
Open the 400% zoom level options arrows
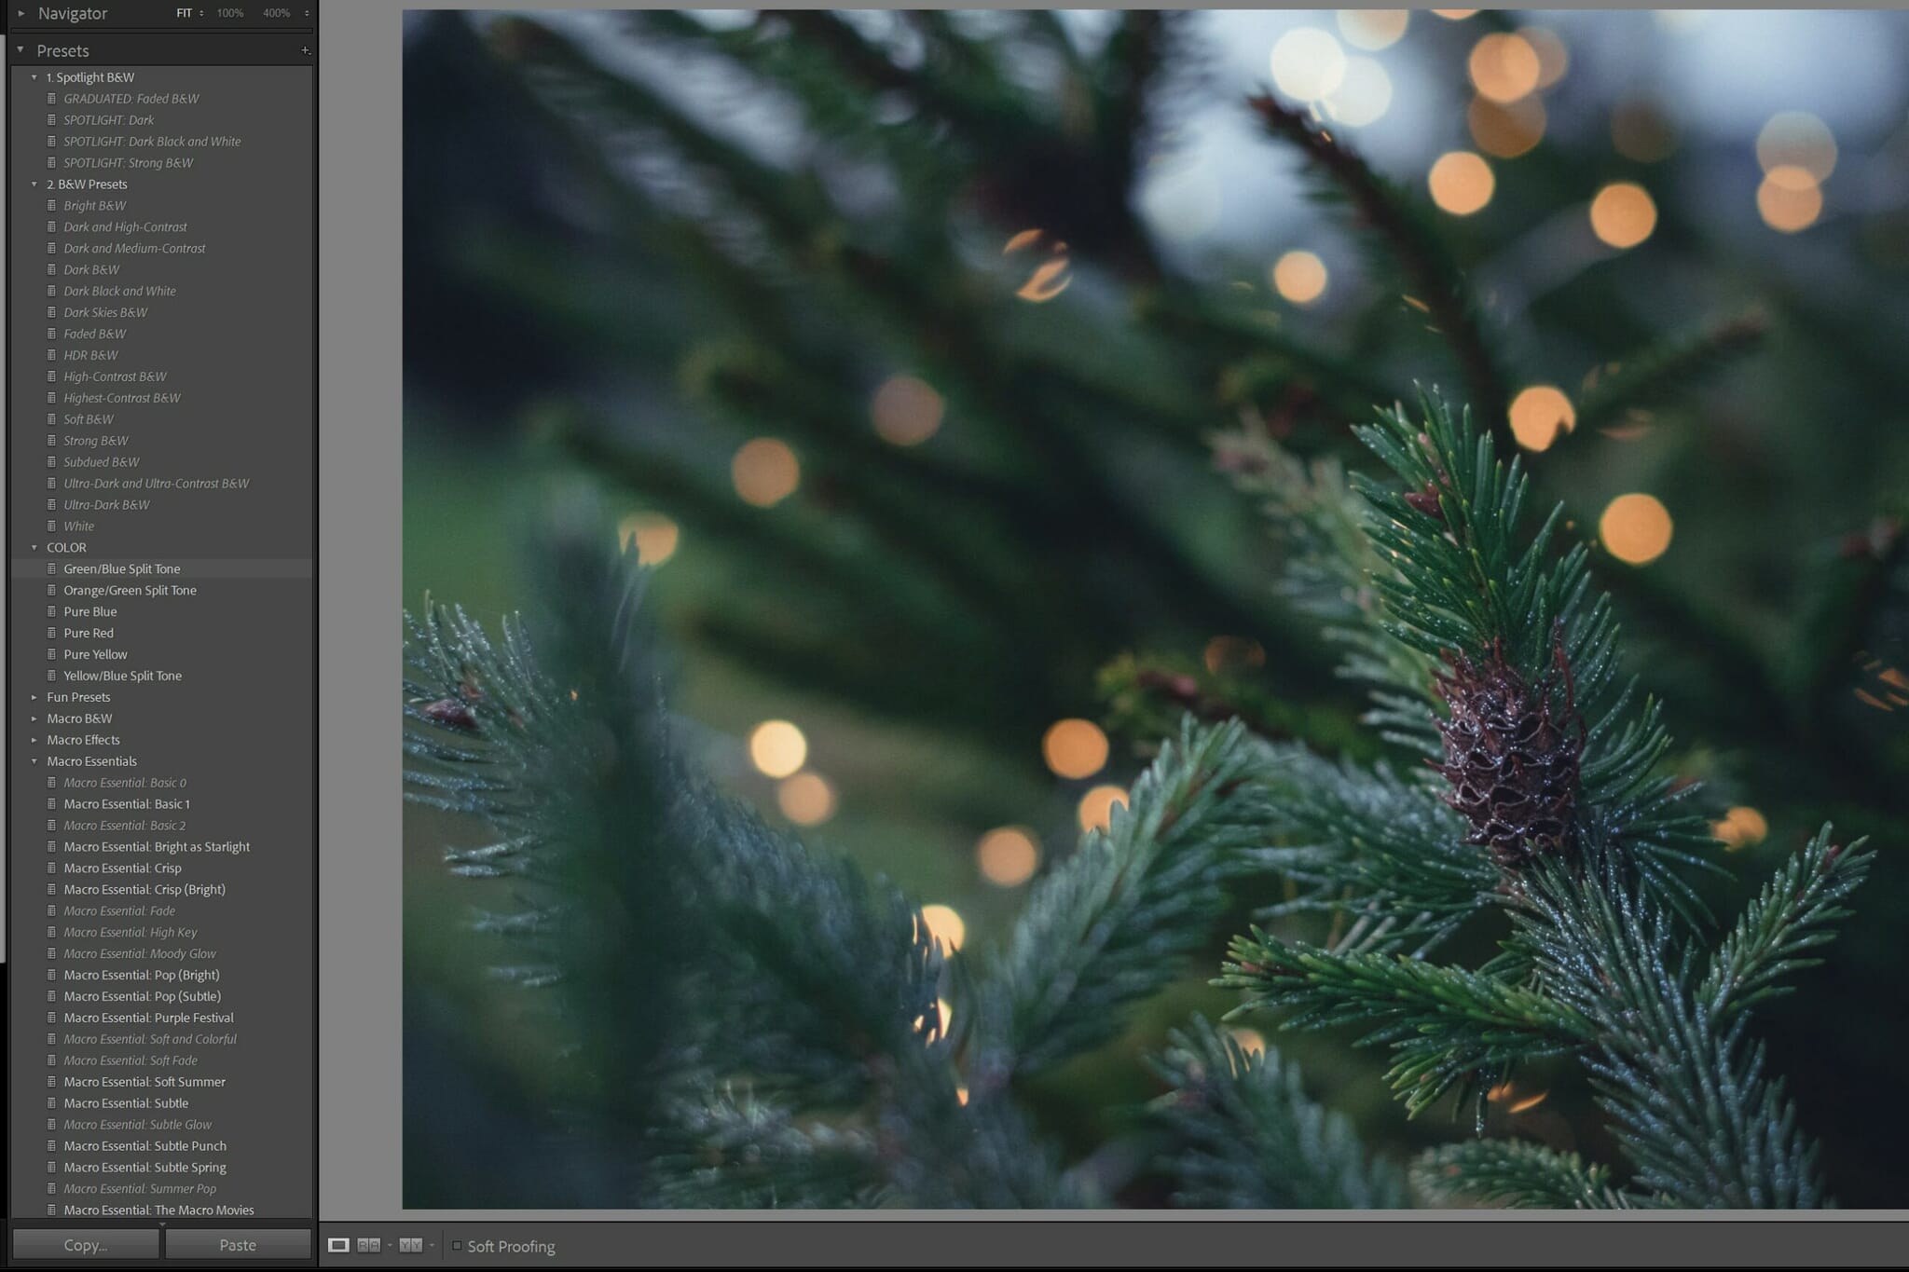coord(307,13)
